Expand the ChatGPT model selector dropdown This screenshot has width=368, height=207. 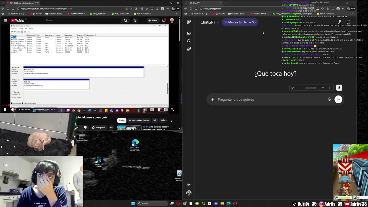tap(210, 22)
